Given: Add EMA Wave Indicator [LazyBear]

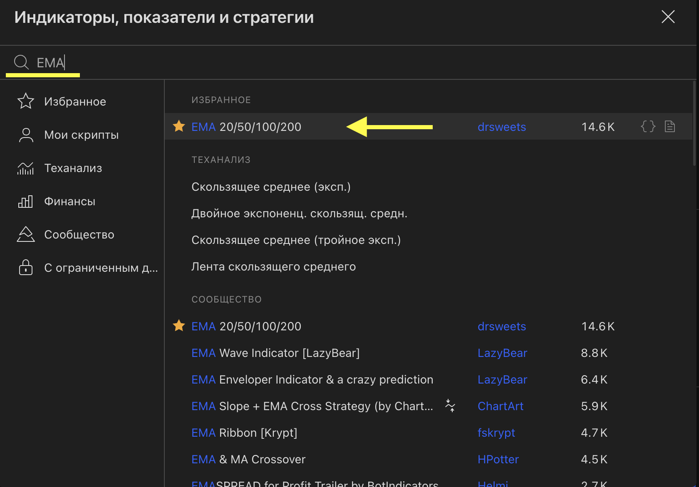Looking at the screenshot, I should (x=275, y=353).
